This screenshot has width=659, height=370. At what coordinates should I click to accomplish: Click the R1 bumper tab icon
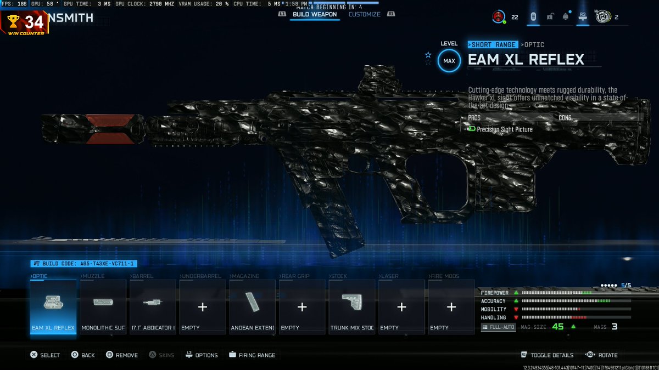point(391,14)
